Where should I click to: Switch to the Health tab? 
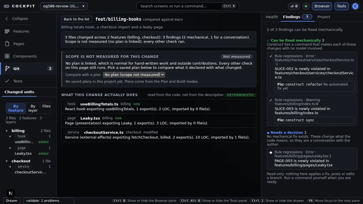272,17
